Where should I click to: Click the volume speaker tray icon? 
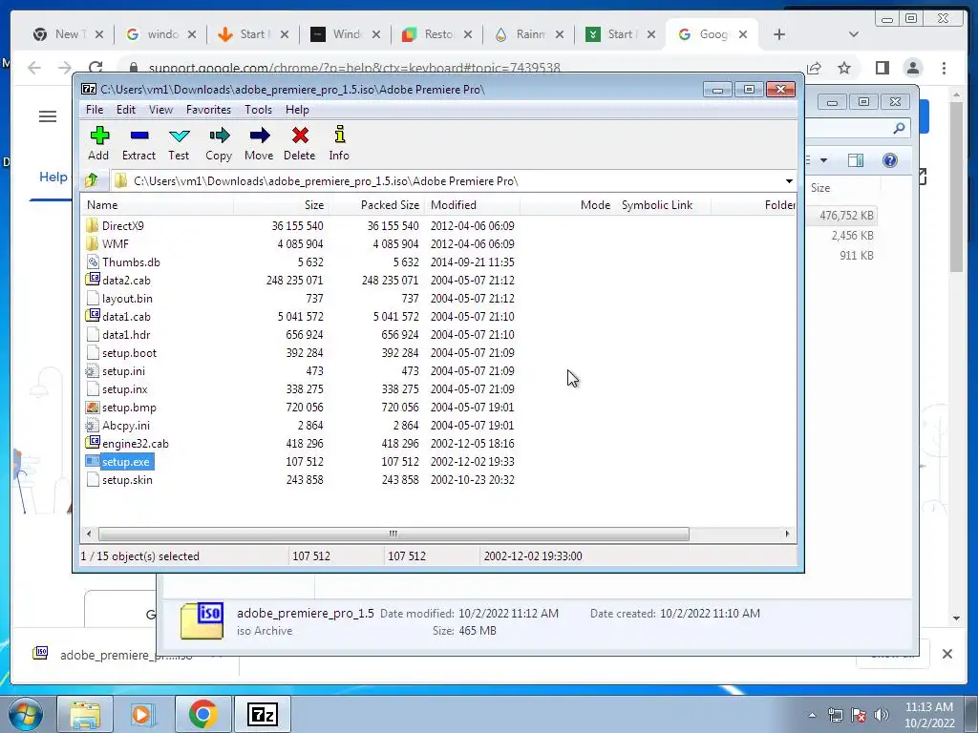(881, 715)
